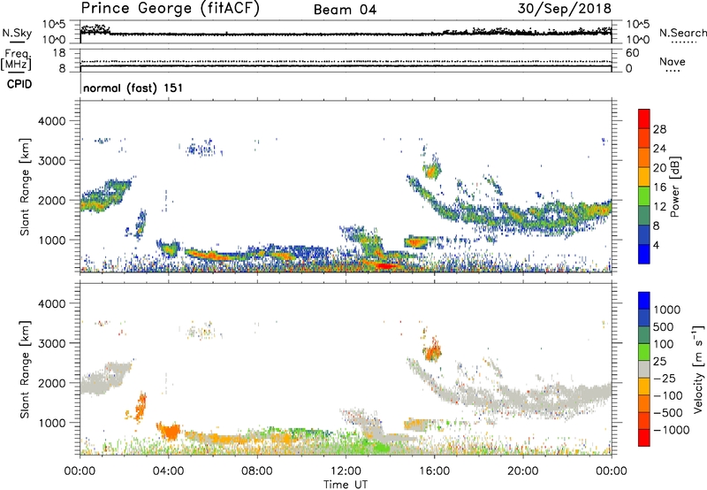The image size is (707, 490).
Task: Click the velocity colorbar value '-500'
Action: [x=668, y=412]
